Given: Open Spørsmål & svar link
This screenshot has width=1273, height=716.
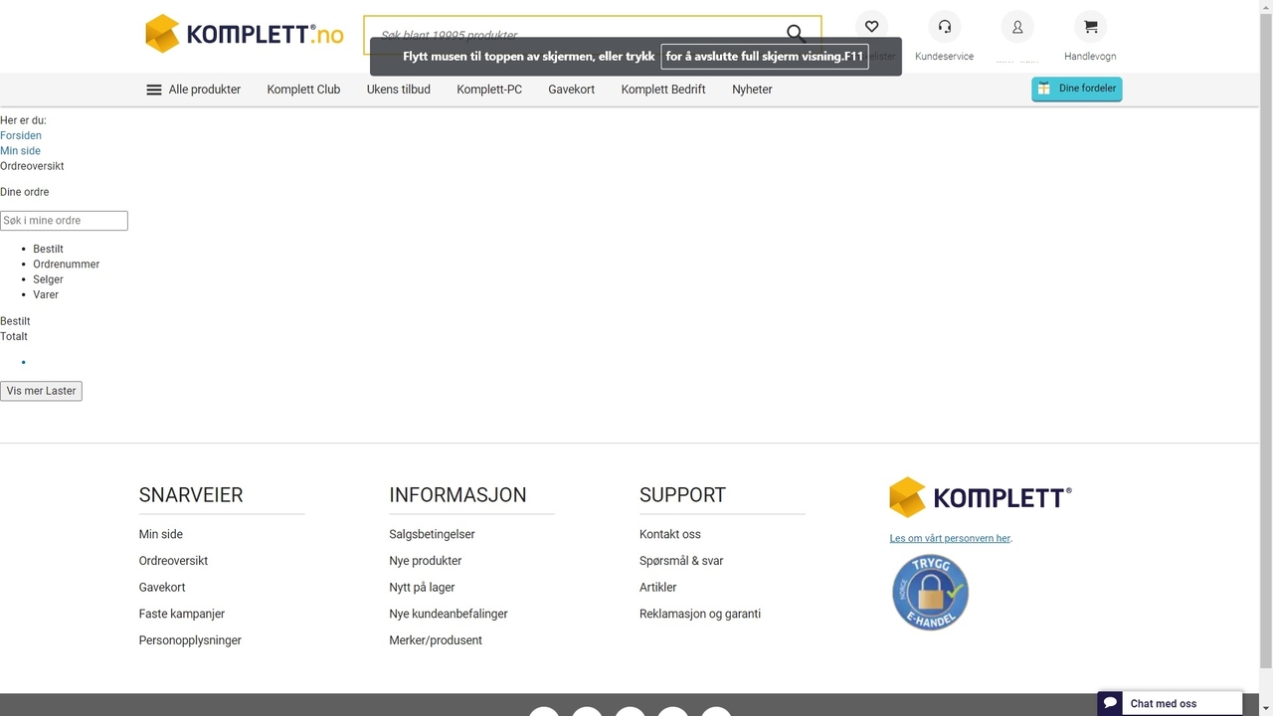Looking at the screenshot, I should click(681, 561).
